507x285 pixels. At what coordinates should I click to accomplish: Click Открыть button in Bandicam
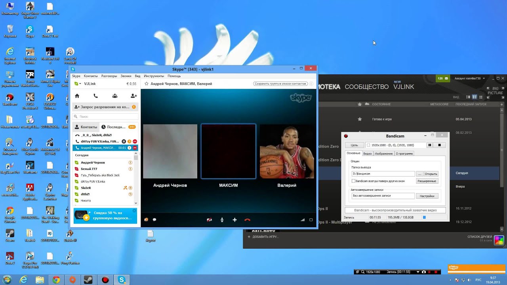point(431,174)
